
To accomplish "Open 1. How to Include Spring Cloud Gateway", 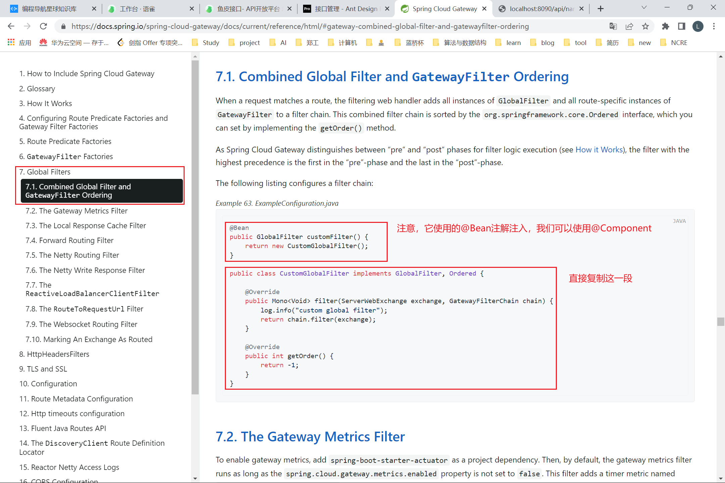I will (87, 74).
